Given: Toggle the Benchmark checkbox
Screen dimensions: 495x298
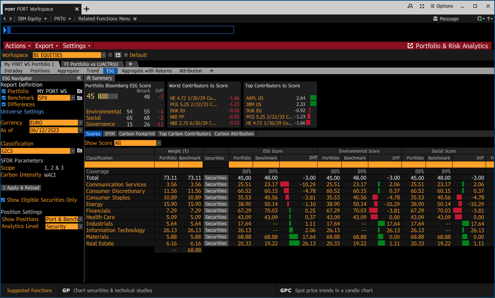Looking at the screenshot, I should 3,98.
